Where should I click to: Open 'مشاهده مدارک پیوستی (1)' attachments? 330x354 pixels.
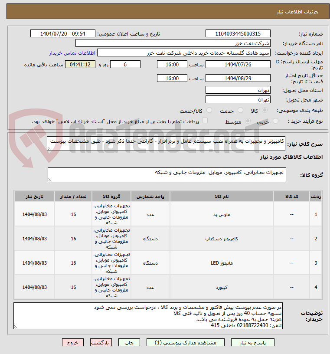click(x=186, y=342)
